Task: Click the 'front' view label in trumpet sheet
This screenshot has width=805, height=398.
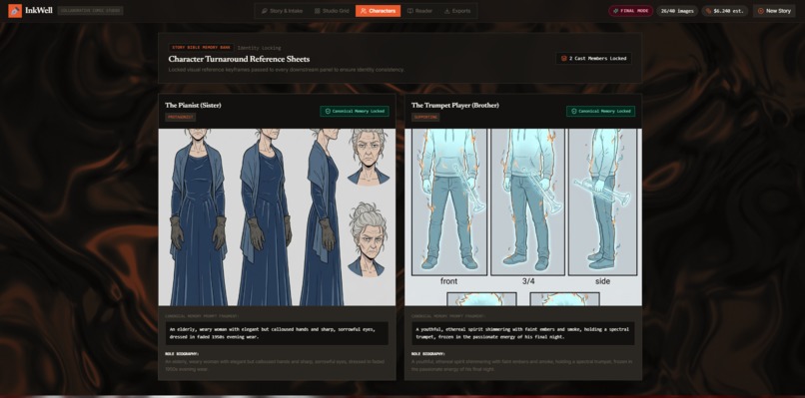Action: (448, 281)
